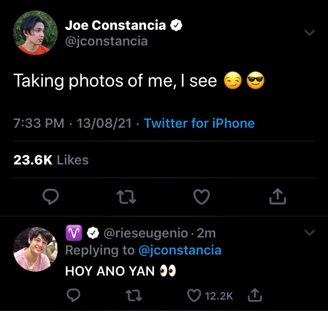Select the purple Aries emoji name
This screenshot has height=311, width=328.
coord(74,233)
